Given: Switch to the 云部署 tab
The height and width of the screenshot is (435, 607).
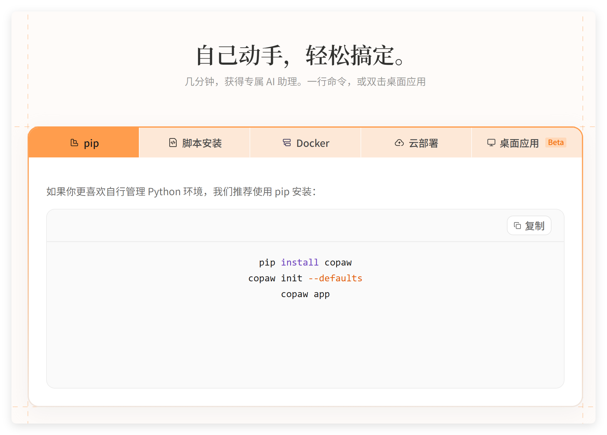Looking at the screenshot, I should [x=423, y=143].
